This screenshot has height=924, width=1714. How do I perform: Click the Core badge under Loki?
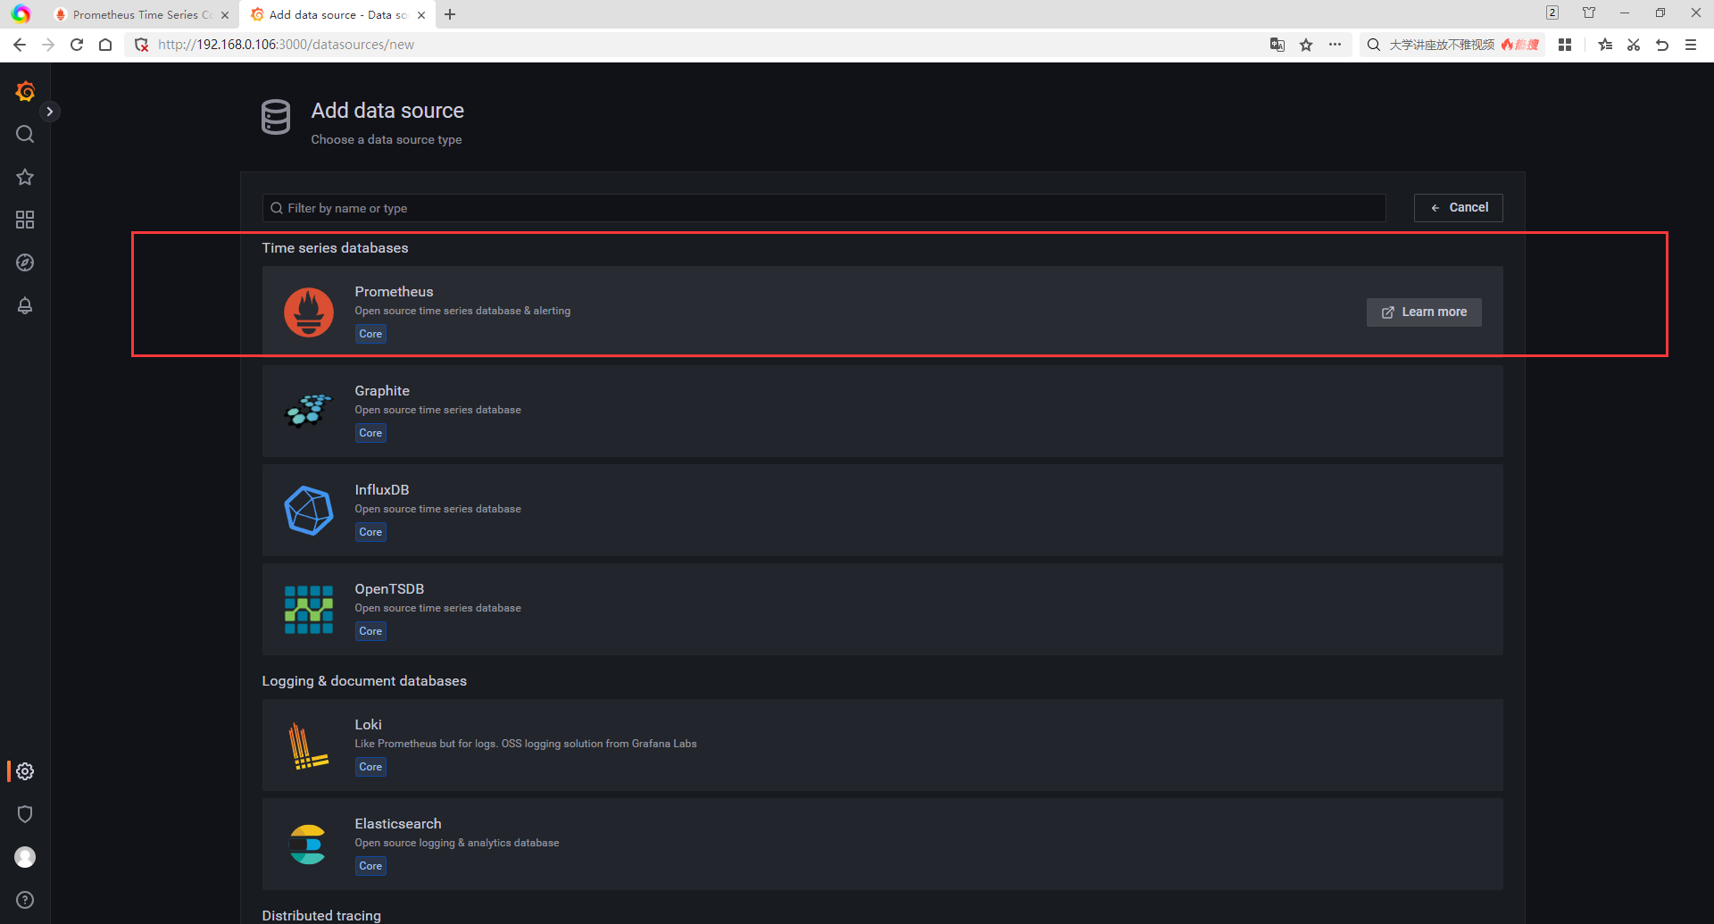pyautogui.click(x=370, y=767)
